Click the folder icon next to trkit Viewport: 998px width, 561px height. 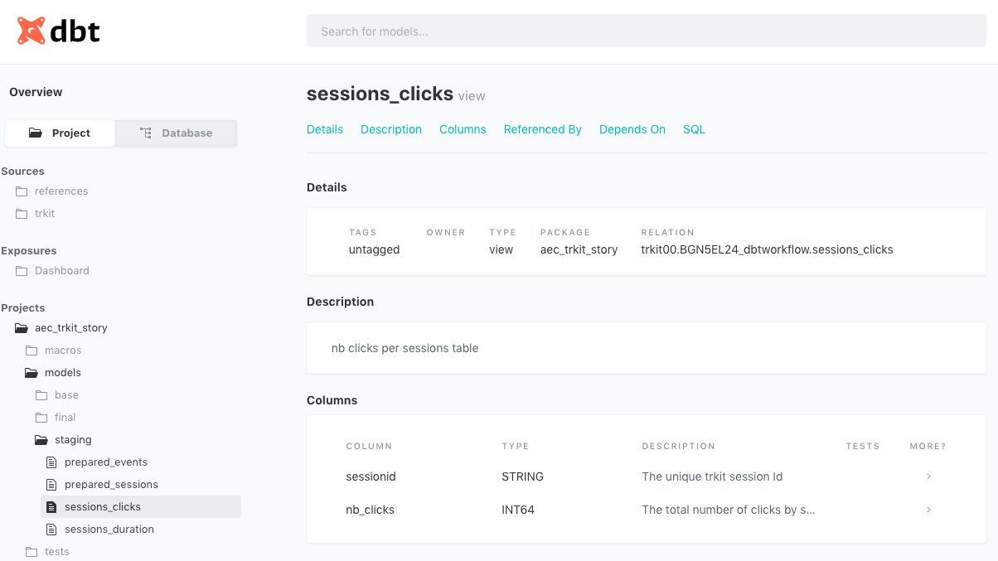pyautogui.click(x=22, y=214)
